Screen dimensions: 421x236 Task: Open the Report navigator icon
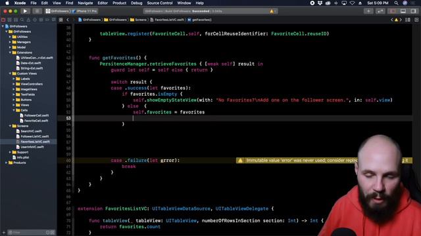pos(54,20)
